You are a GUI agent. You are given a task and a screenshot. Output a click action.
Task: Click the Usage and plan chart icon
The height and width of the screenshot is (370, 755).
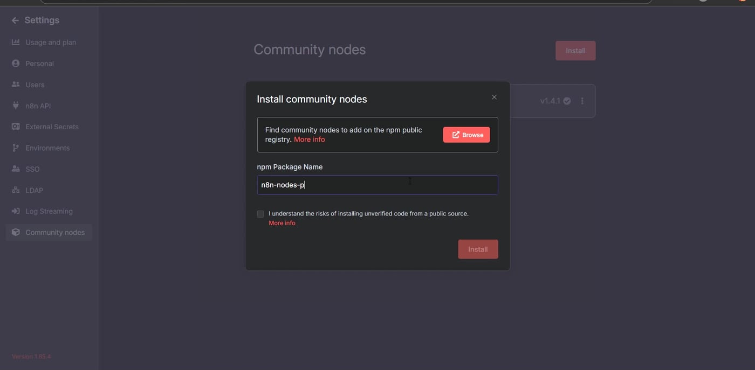click(x=16, y=42)
